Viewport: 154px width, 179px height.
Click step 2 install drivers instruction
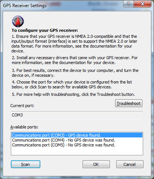75,60
